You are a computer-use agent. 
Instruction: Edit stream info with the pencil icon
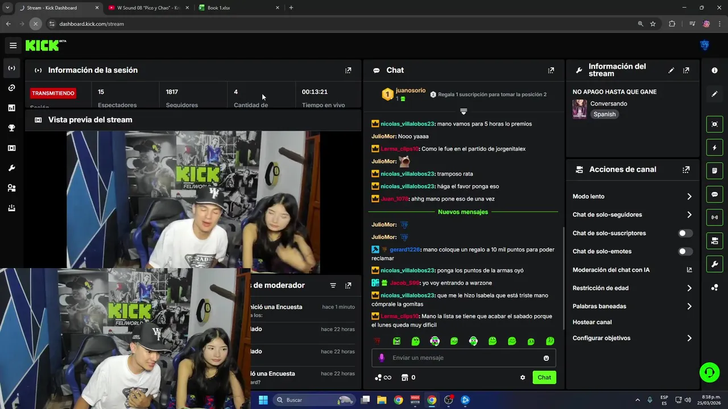(x=671, y=70)
